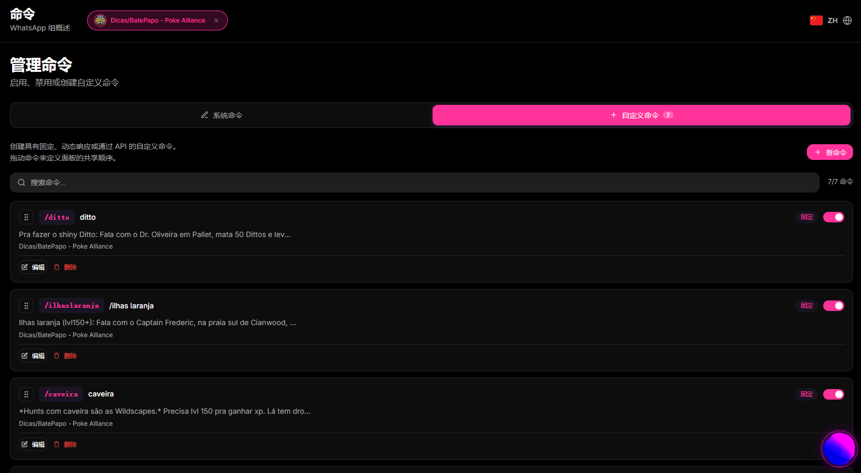Click the 7/7 命令 counter

click(x=840, y=181)
